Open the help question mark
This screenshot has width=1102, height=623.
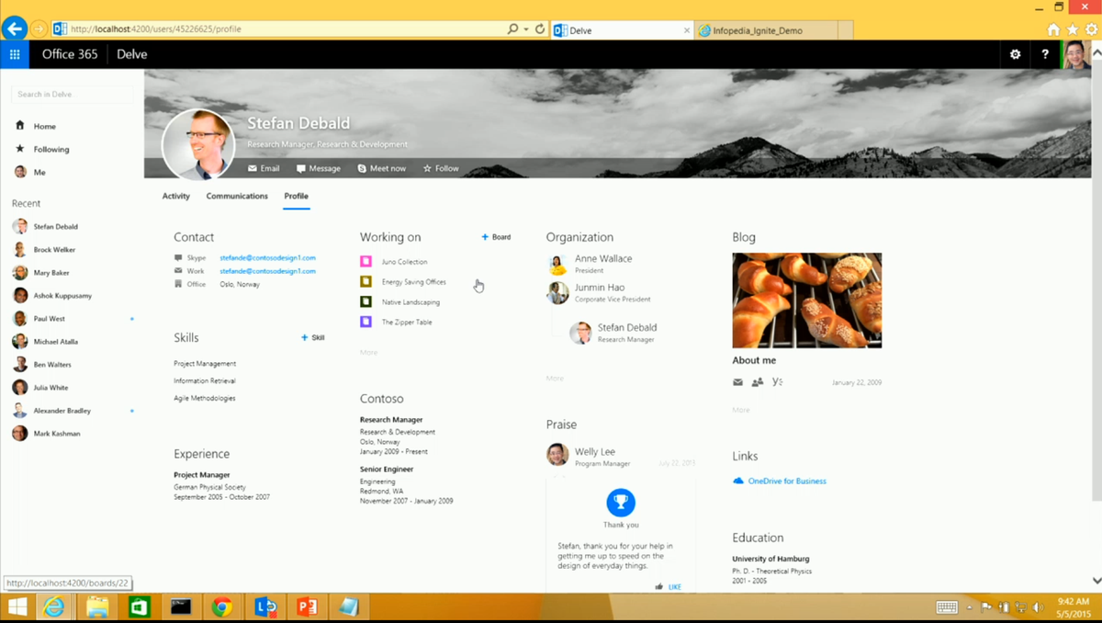pos(1045,54)
